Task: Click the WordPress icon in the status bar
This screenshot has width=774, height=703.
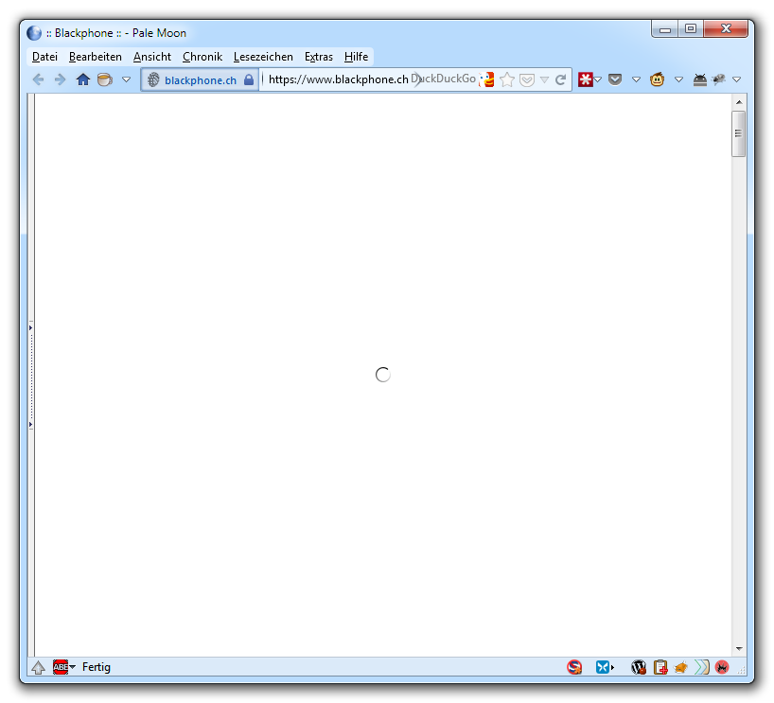Action: 639,667
